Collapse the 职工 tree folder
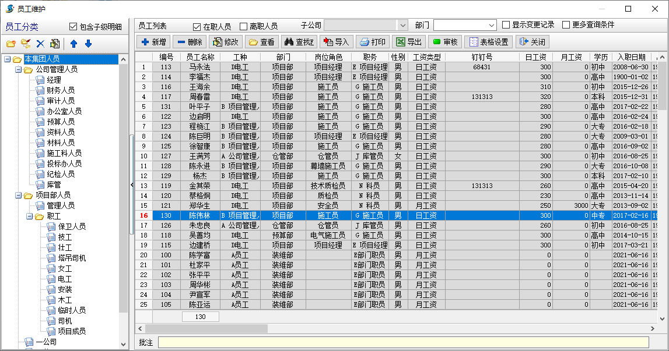 29,216
